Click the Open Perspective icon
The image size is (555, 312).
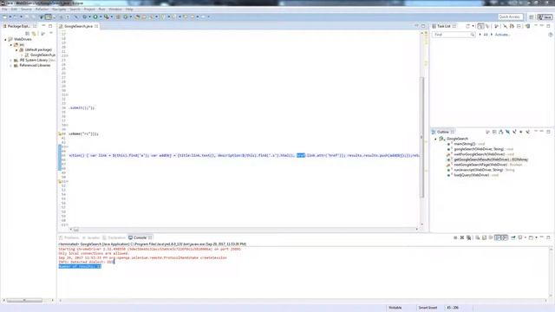(x=532, y=17)
